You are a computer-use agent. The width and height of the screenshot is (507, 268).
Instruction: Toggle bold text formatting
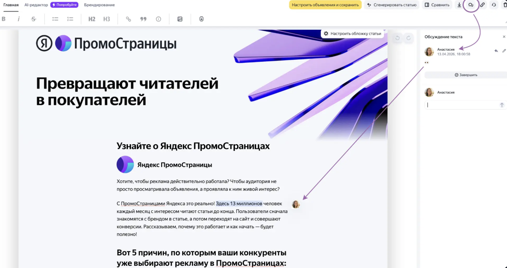(x=4, y=19)
